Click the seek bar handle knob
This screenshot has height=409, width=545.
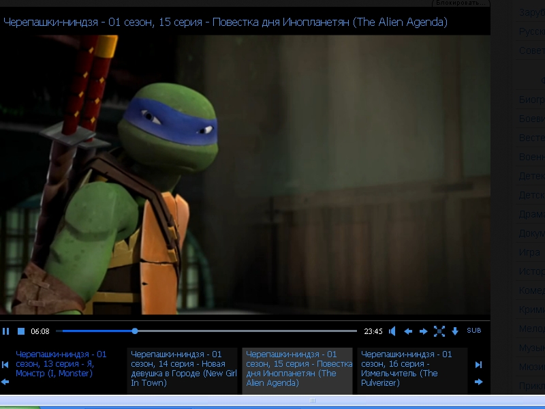135,331
